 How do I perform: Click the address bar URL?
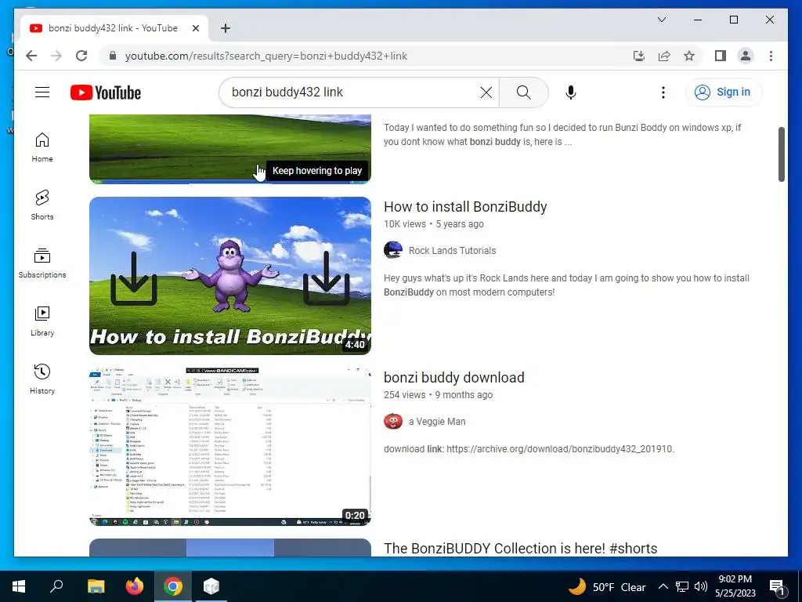[x=266, y=56]
